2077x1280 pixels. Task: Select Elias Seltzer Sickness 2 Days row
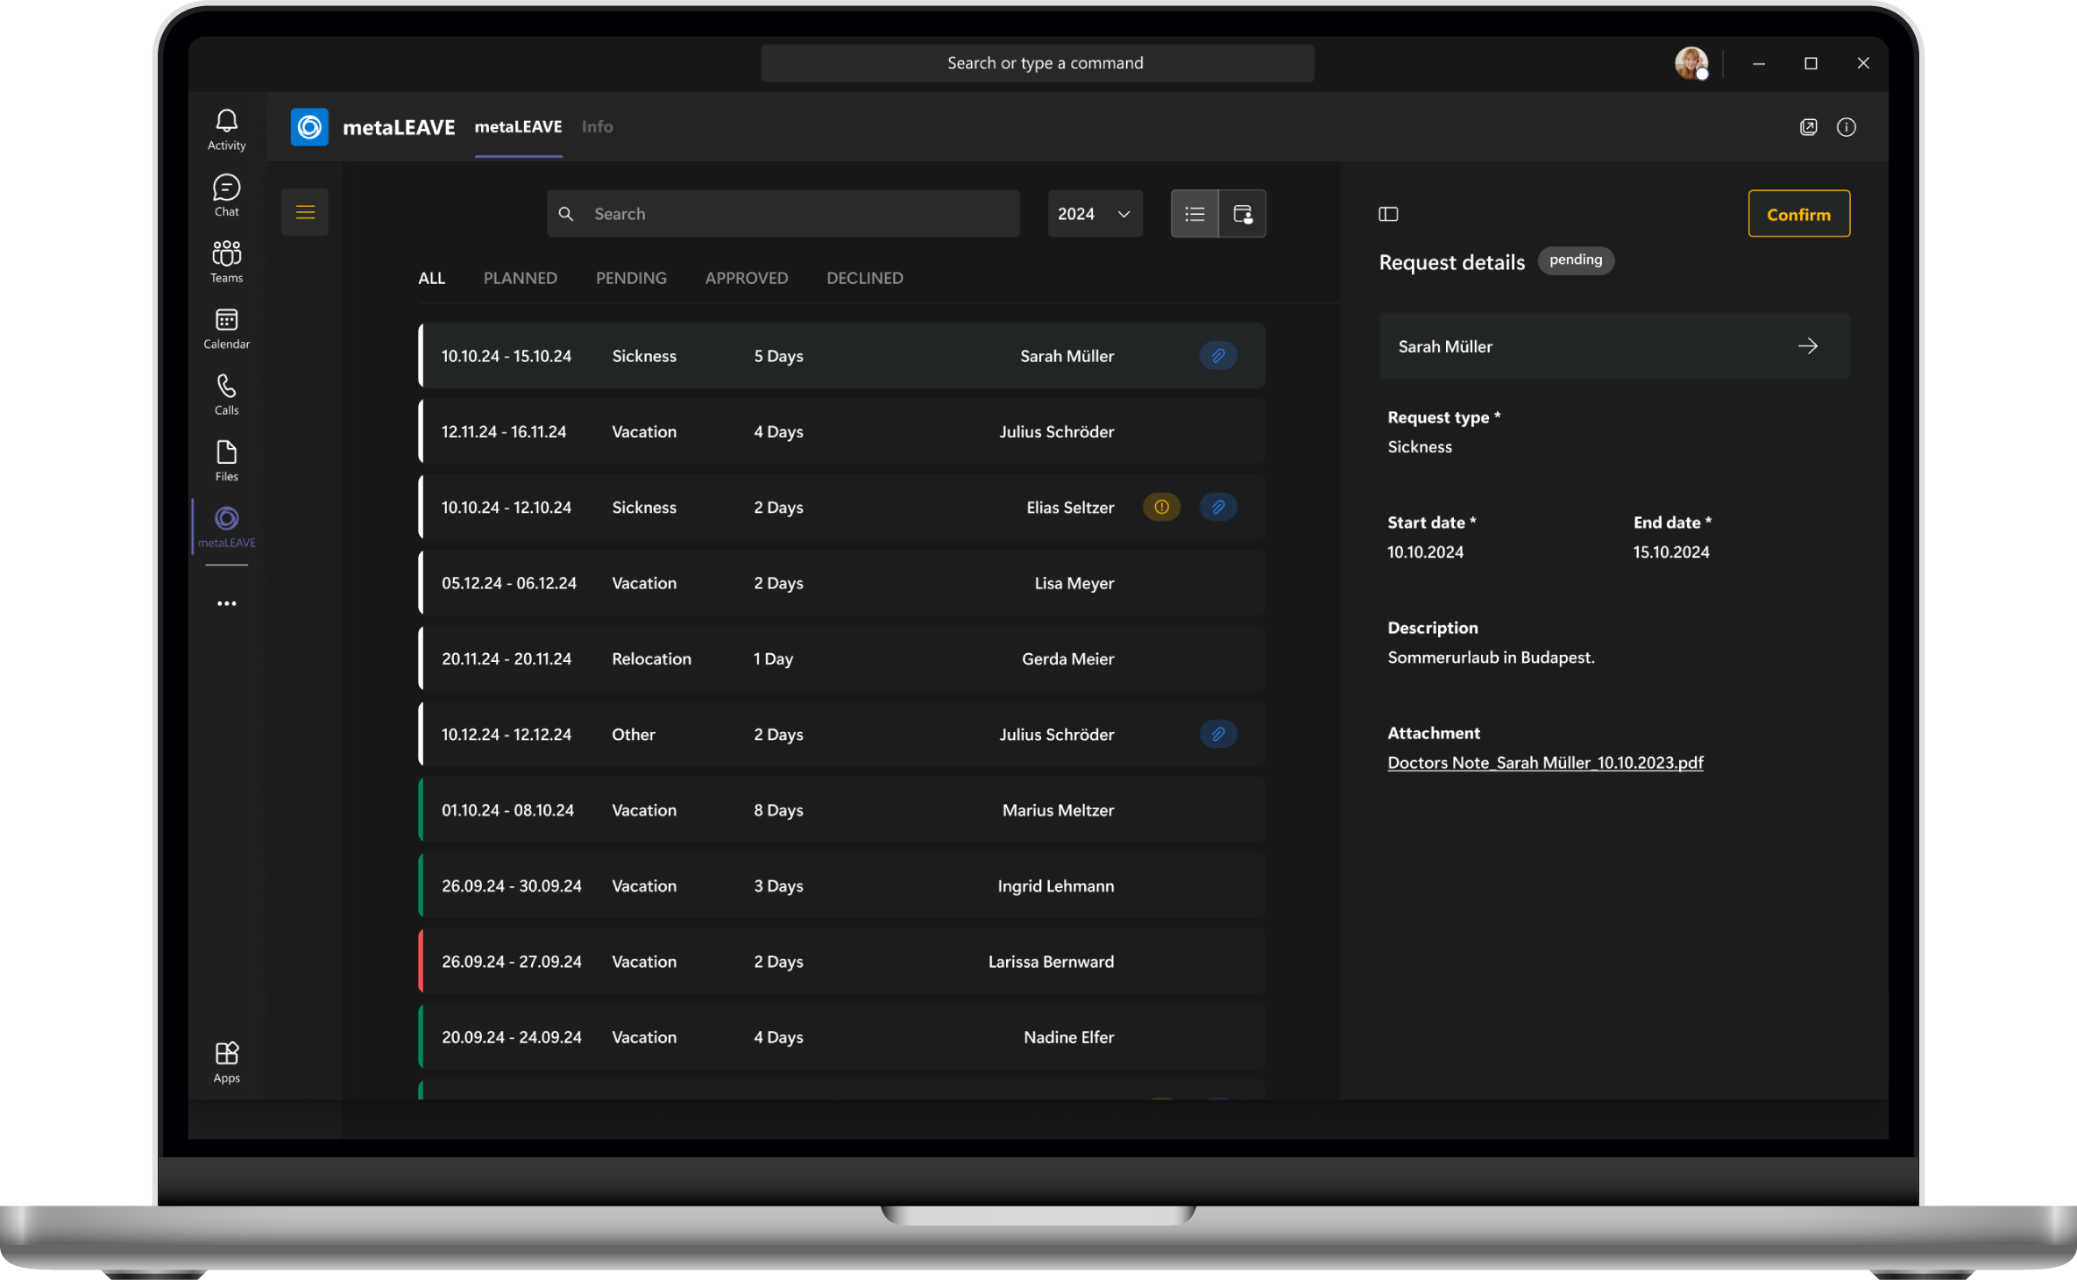(841, 507)
